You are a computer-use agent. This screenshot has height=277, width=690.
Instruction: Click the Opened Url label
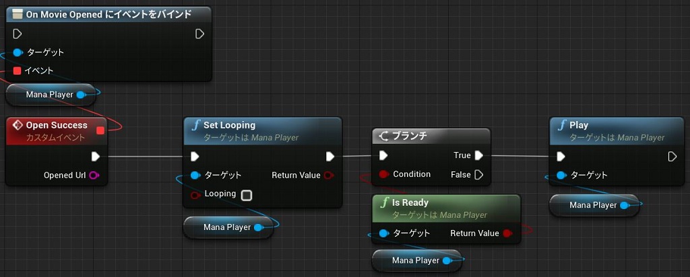(65, 175)
